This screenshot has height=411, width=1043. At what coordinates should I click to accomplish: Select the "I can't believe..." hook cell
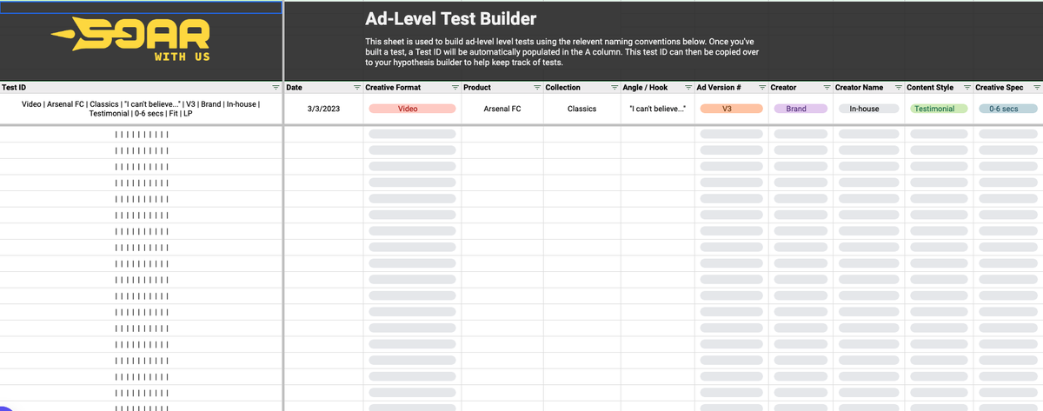point(657,109)
